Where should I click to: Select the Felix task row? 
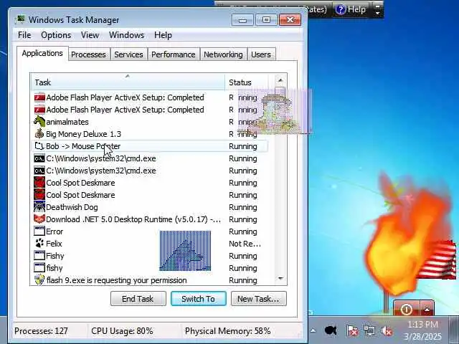click(x=149, y=244)
